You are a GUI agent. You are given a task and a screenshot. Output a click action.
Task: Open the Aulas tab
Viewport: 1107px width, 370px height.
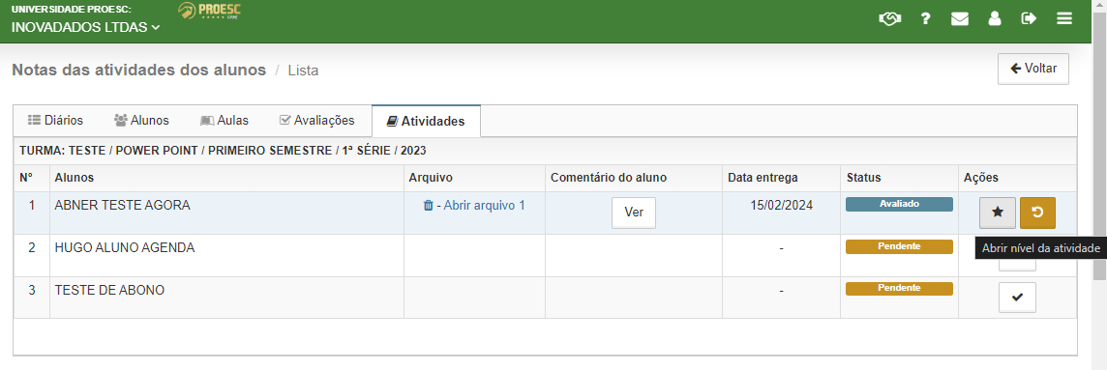click(224, 121)
